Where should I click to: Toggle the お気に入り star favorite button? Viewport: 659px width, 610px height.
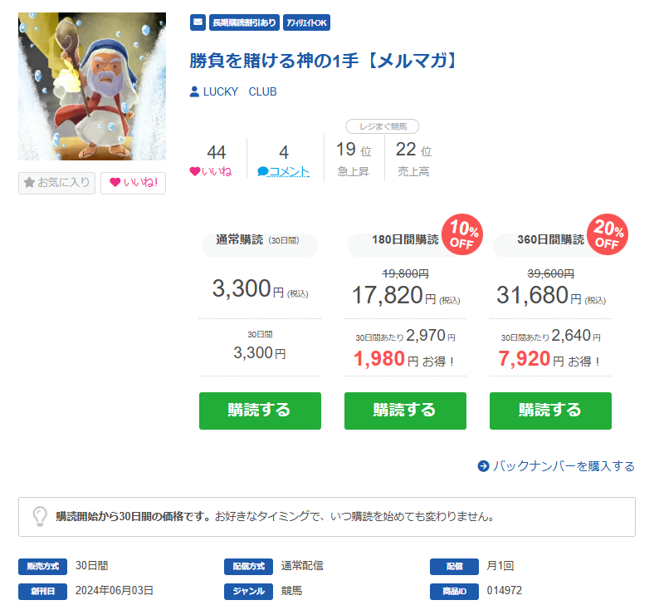56,183
